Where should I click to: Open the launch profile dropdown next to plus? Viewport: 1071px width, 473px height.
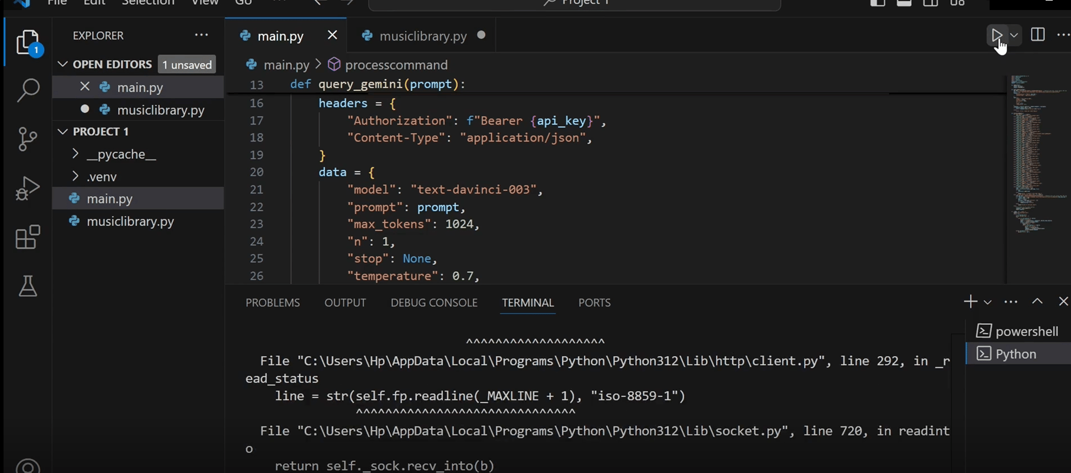click(x=988, y=303)
